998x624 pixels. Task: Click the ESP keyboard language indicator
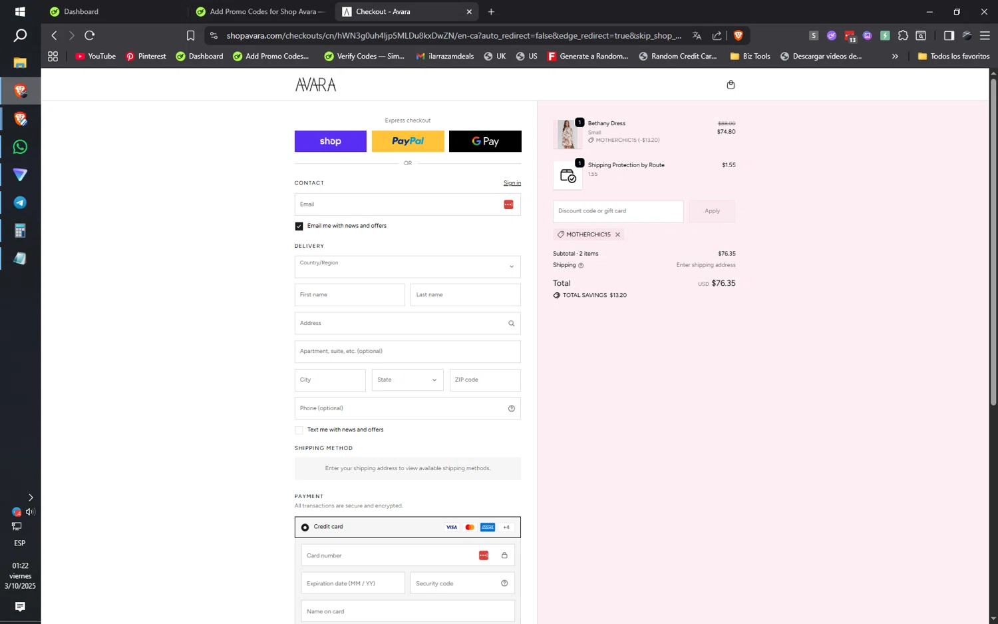click(20, 543)
